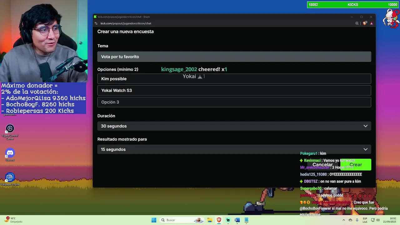The height and width of the screenshot is (225, 400).
Task: Click chat username Pokegaru1
Action: [309, 153]
